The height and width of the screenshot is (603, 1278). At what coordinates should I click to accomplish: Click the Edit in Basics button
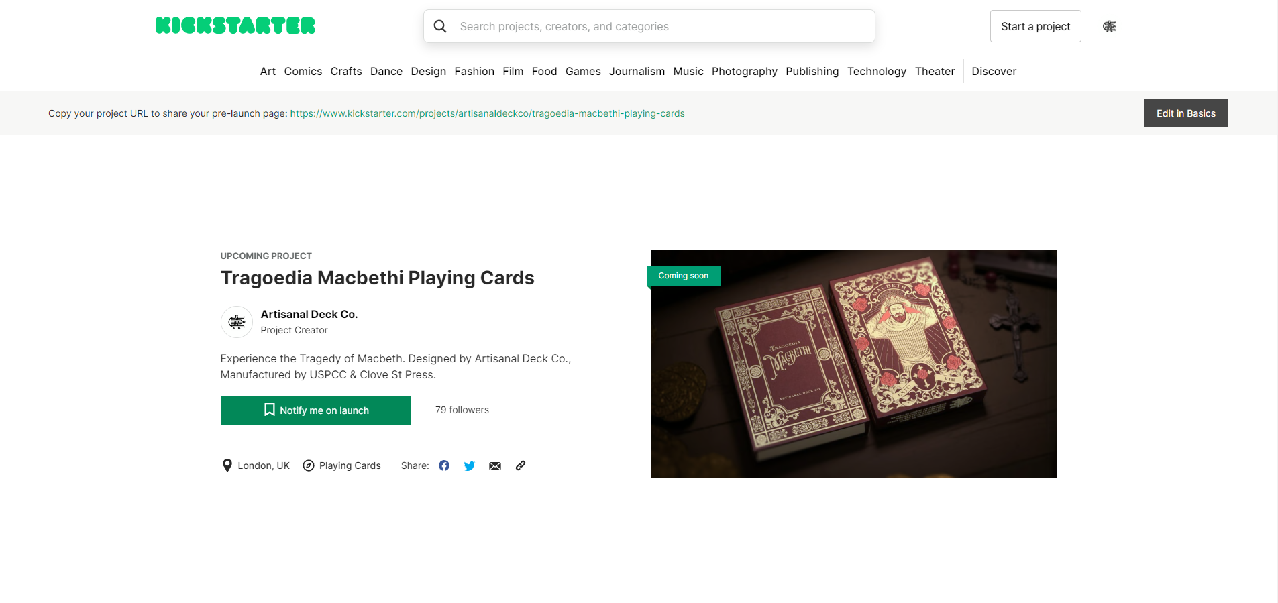[x=1185, y=113]
